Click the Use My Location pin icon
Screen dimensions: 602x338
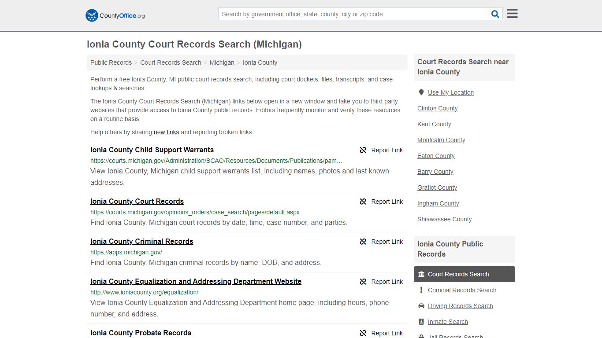click(x=421, y=92)
